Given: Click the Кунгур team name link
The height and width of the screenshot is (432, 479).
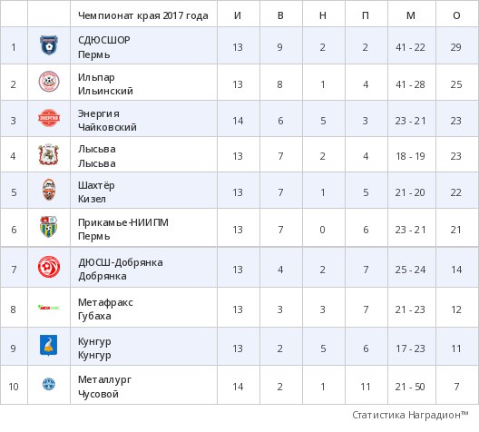Looking at the screenshot, I should tap(94, 341).
